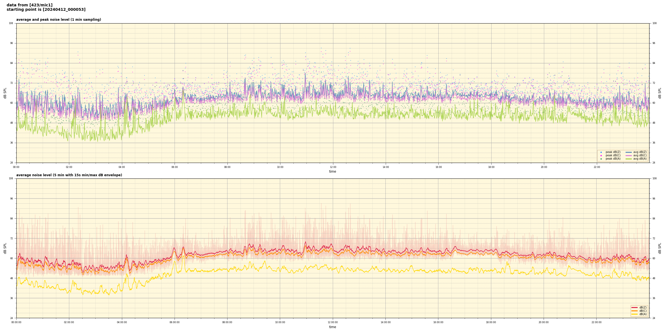Click the avg dB(C) legend line
Viewport: 665px width, 332px height.
point(629,155)
